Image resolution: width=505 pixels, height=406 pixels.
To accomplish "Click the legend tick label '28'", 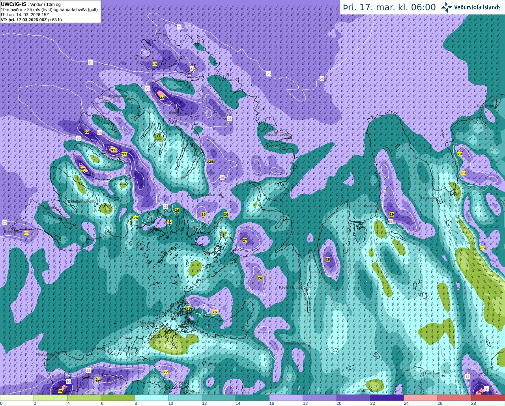I will (473, 403).
